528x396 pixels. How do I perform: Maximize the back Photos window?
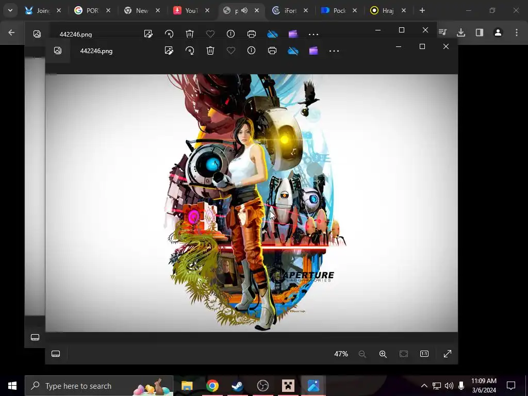tap(401, 30)
